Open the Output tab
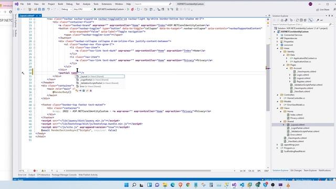Viewport: 336px width, 189px height. click(31, 175)
